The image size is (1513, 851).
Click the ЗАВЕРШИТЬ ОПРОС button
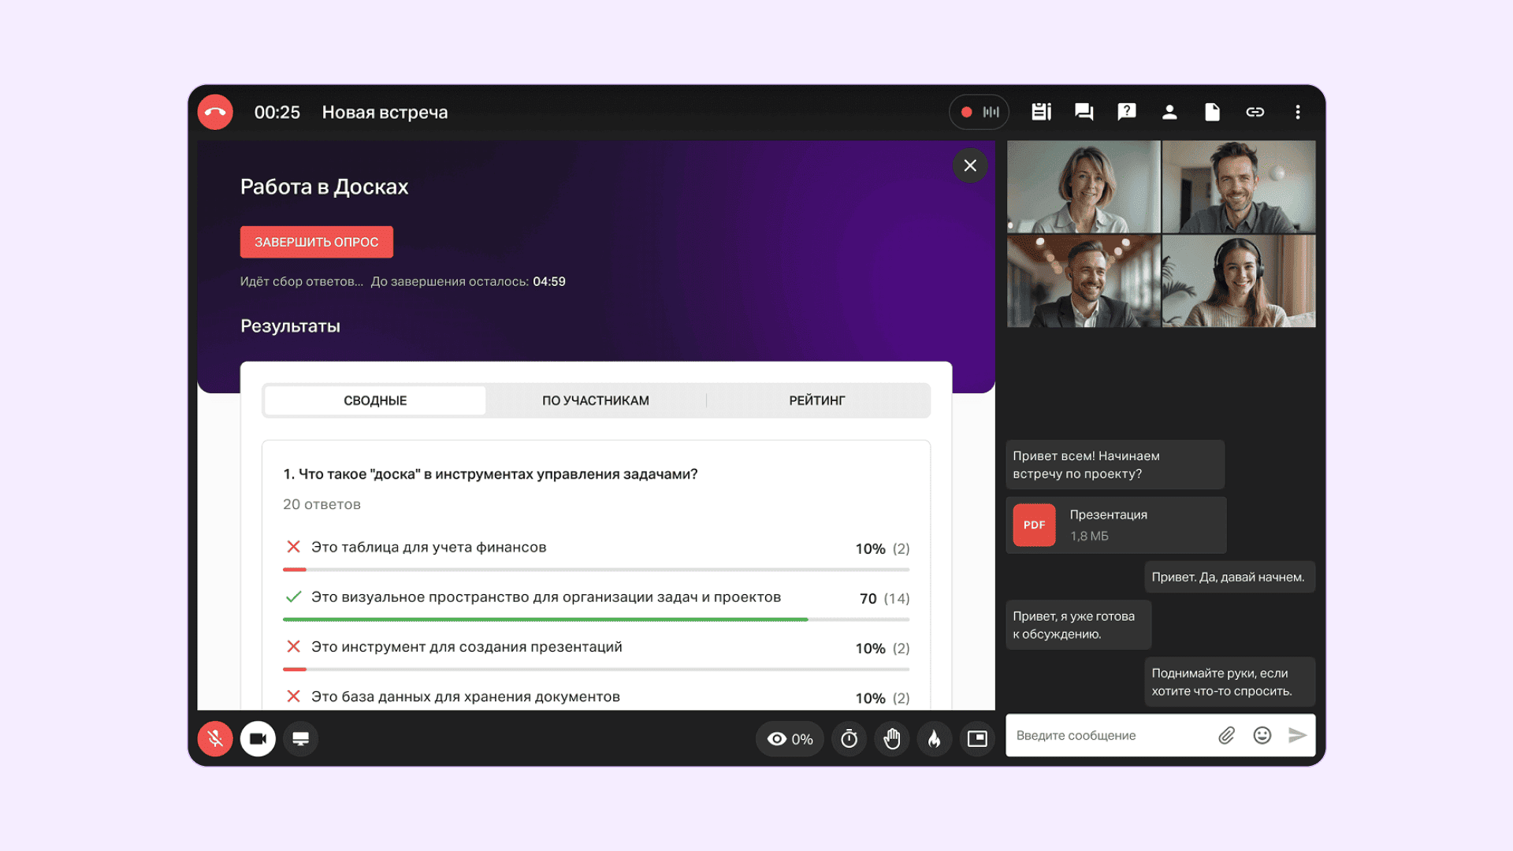pyautogui.click(x=316, y=242)
